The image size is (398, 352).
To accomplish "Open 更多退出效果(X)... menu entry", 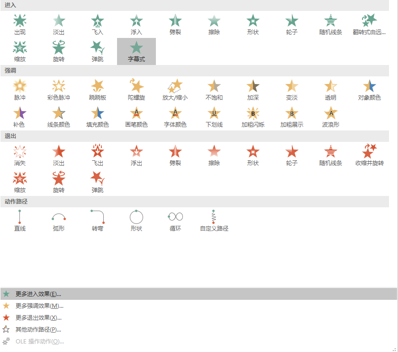I will coord(199,318).
